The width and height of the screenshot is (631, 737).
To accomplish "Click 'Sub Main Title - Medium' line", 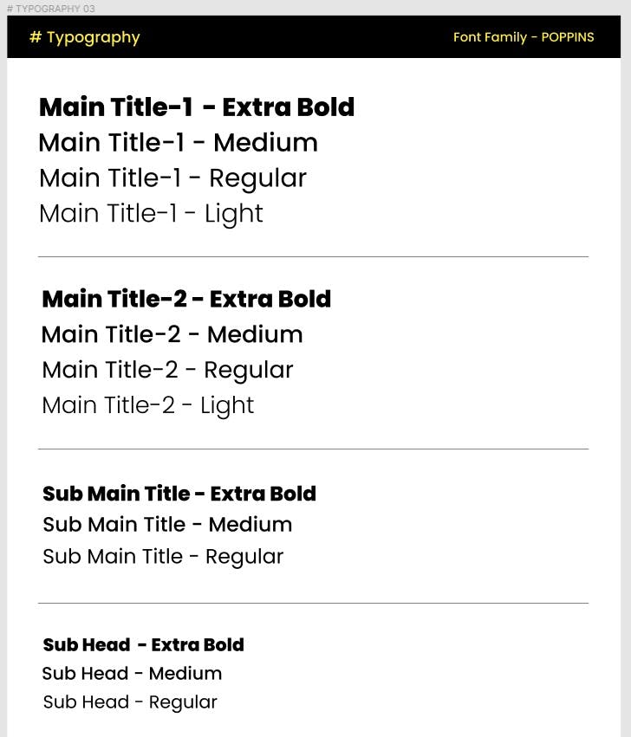I will (x=167, y=525).
